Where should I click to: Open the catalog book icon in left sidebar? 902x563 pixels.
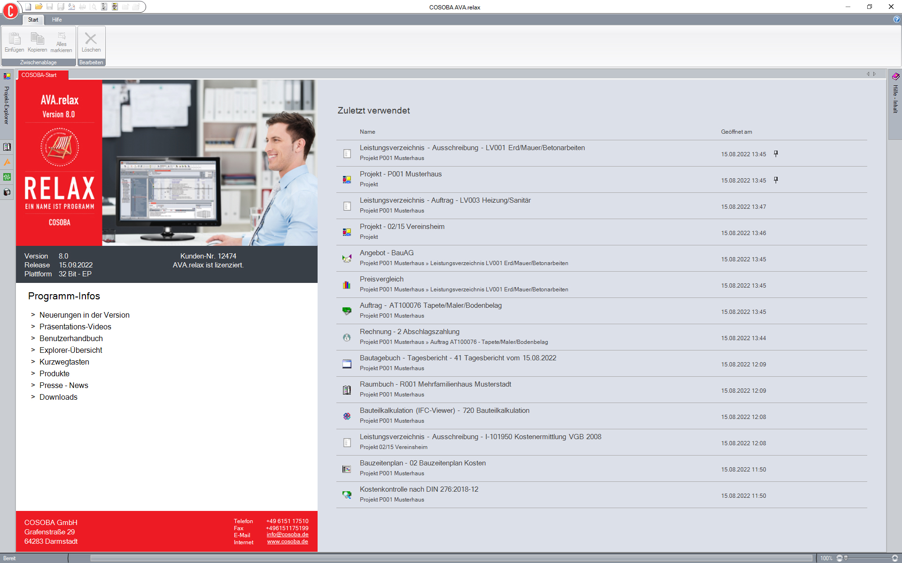point(7,146)
